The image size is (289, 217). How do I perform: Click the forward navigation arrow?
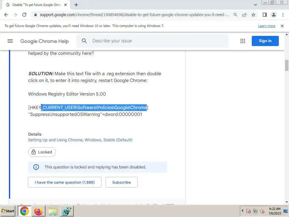point(15,15)
